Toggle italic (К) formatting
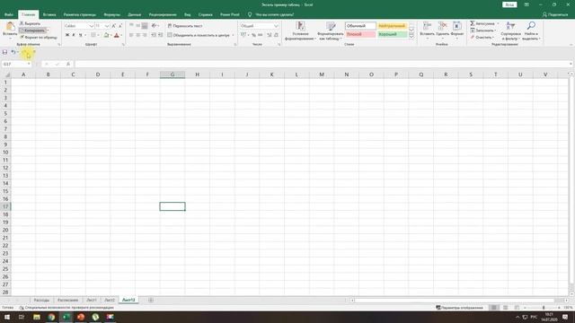This screenshot has height=323, width=575. pyautogui.click(x=74, y=35)
